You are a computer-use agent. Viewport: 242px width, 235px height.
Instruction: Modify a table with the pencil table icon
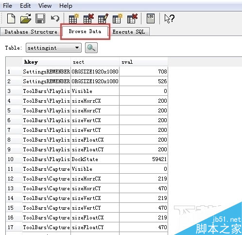103,18
